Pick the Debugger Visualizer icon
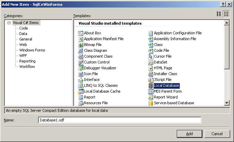Viewport: 234px width, 142px height. (x=81, y=68)
